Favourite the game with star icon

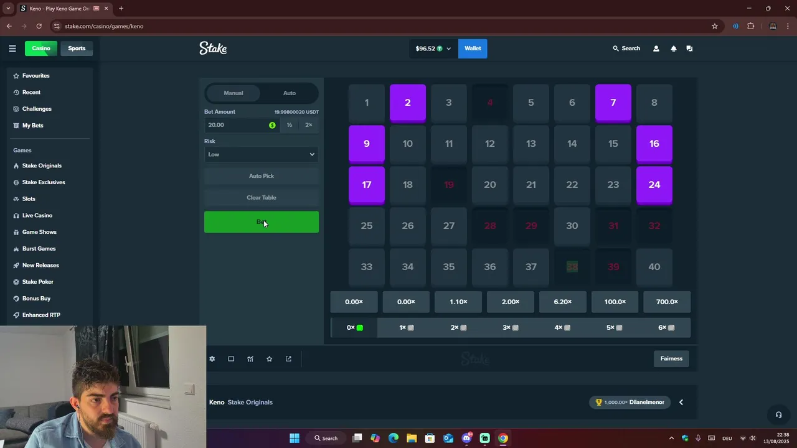tap(269, 359)
